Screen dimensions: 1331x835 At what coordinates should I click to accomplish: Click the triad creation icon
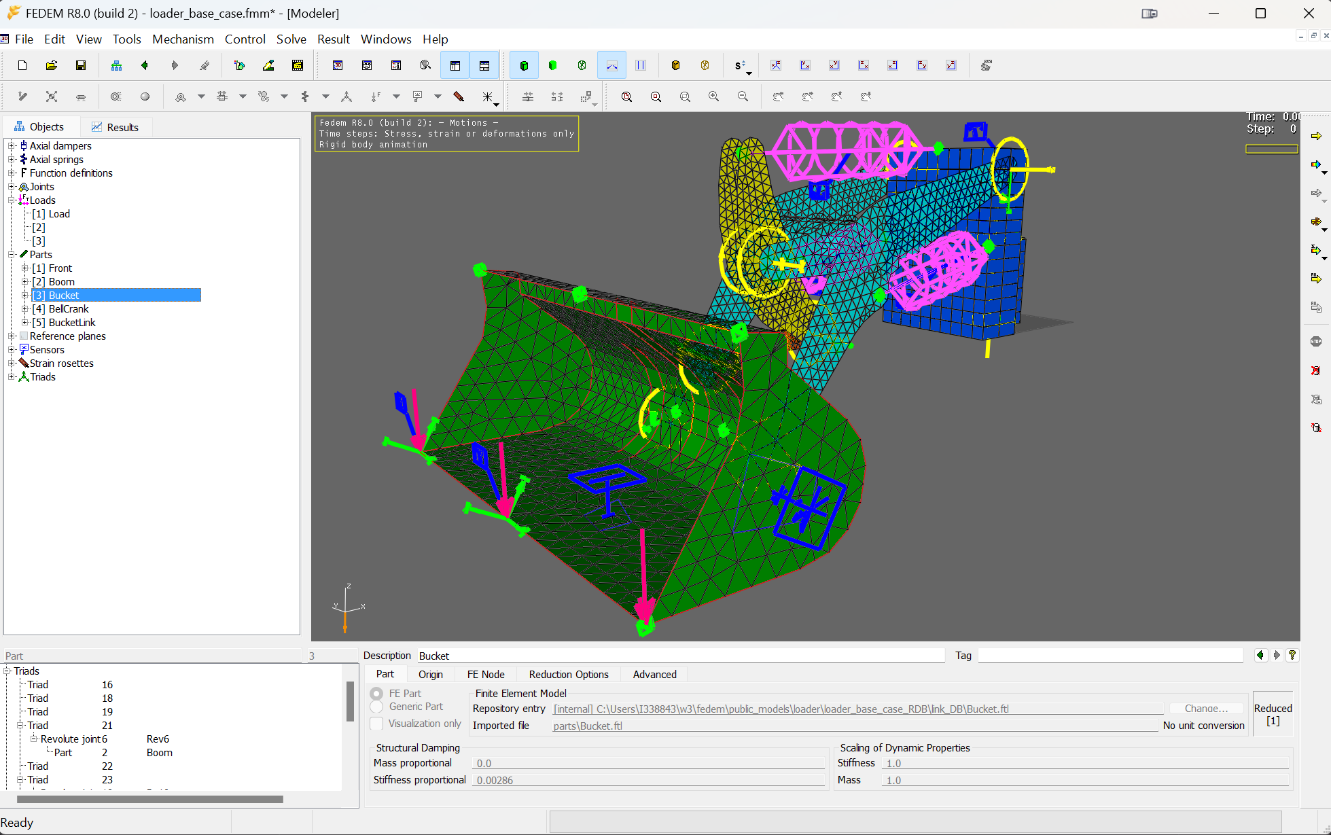point(347,96)
